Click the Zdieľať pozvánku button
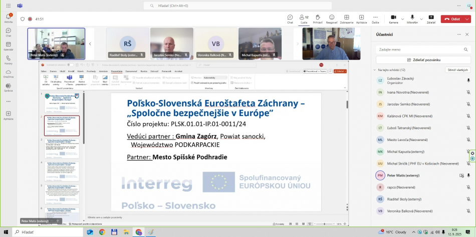The height and width of the screenshot is (237, 476). (423, 59)
